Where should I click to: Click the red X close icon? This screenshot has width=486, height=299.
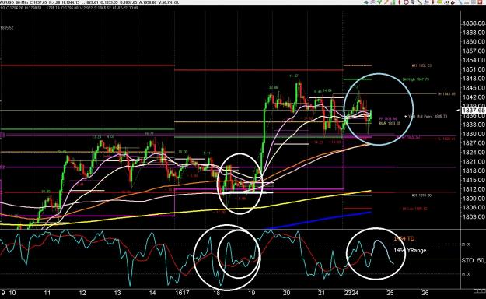point(480,2)
